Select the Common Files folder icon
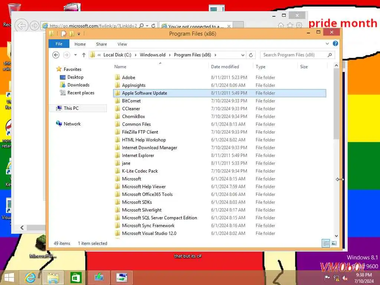380x285 pixels. click(x=118, y=124)
